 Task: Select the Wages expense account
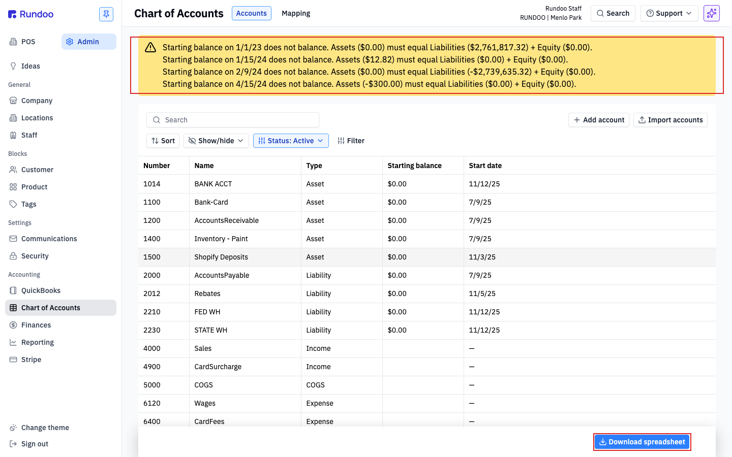tap(427, 403)
